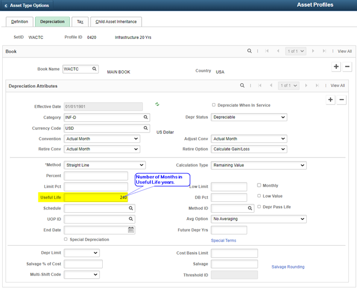
Task: Go to last Depreciation Attributes row
Action: [317, 86]
